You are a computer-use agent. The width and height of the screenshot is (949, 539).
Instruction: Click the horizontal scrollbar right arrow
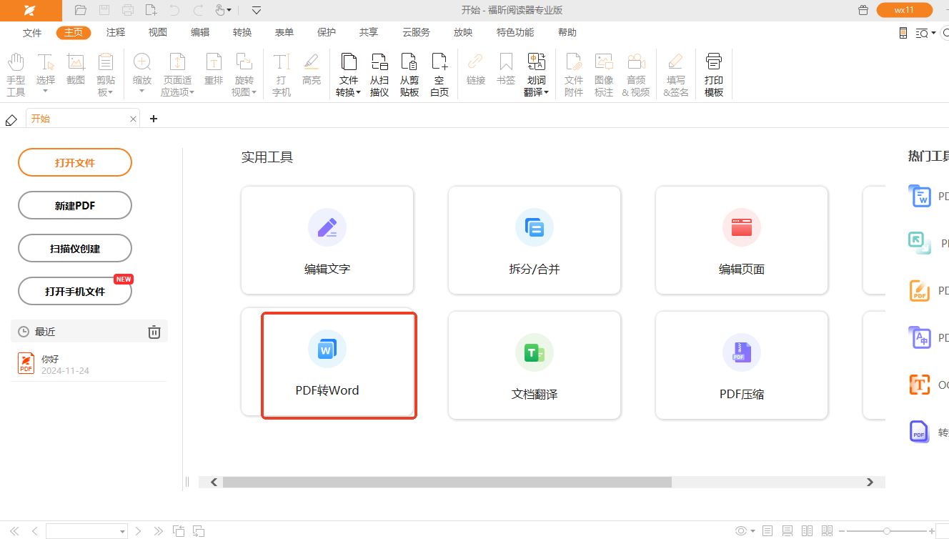point(870,483)
